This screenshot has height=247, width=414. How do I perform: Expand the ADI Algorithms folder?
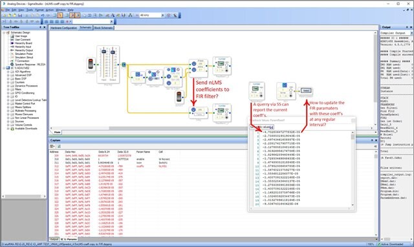coord(8,72)
